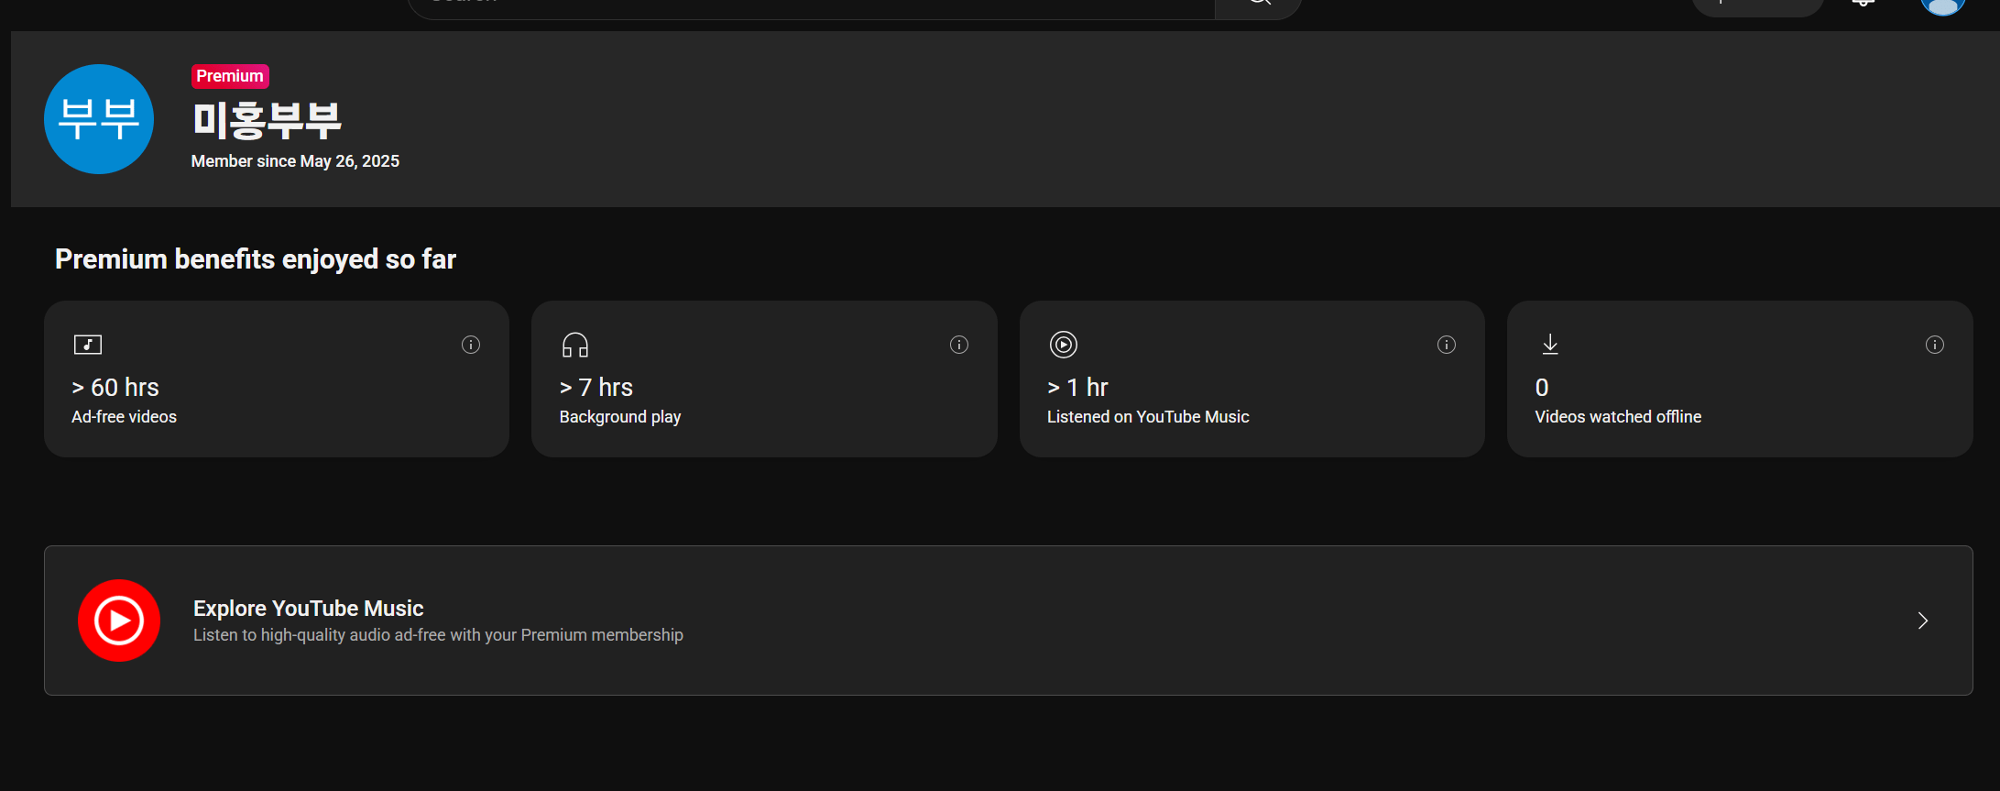Click info icon on Listened on YouTube Music card
The image size is (2000, 791).
click(x=1447, y=345)
